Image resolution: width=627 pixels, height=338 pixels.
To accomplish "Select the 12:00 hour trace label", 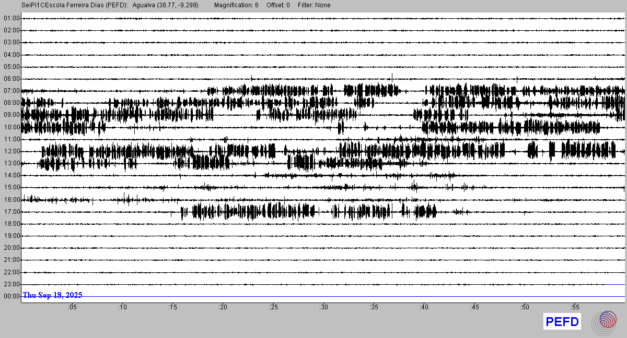I will 11,151.
